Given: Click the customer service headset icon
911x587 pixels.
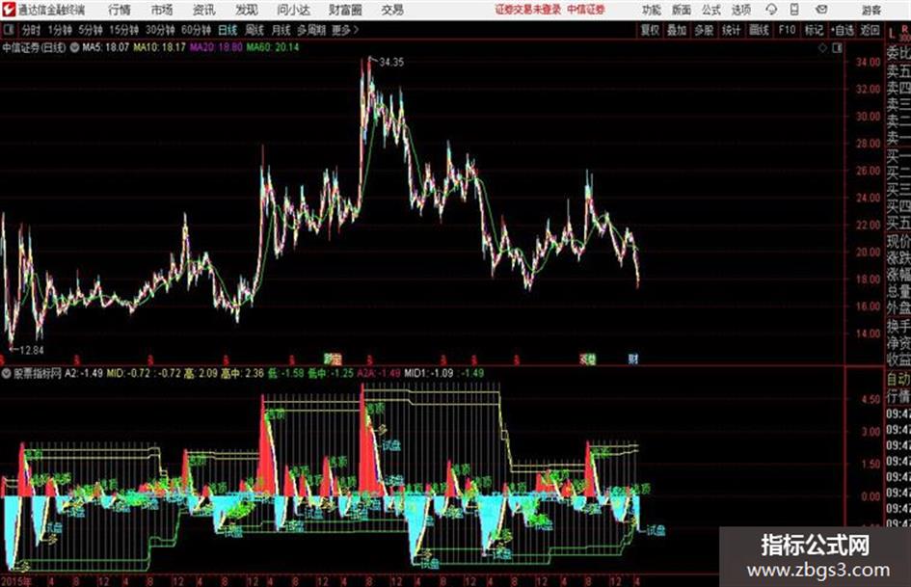Looking at the screenshot, I should point(771,10).
